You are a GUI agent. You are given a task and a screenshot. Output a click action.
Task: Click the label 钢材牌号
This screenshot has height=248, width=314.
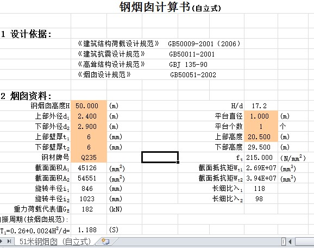click(55, 157)
